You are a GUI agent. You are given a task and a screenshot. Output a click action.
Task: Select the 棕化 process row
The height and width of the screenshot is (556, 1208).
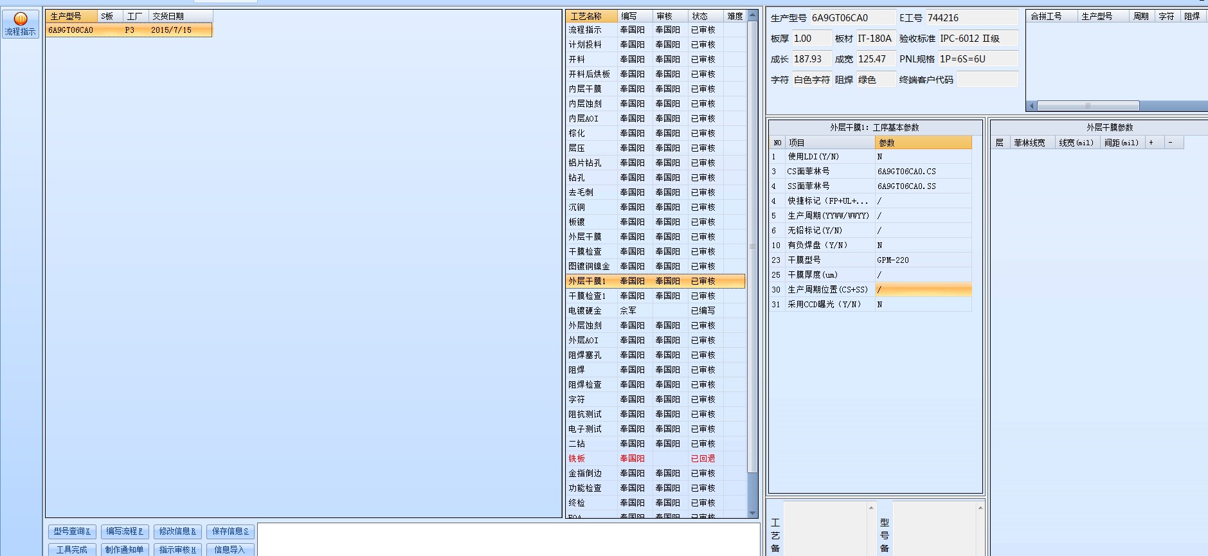[x=656, y=134]
